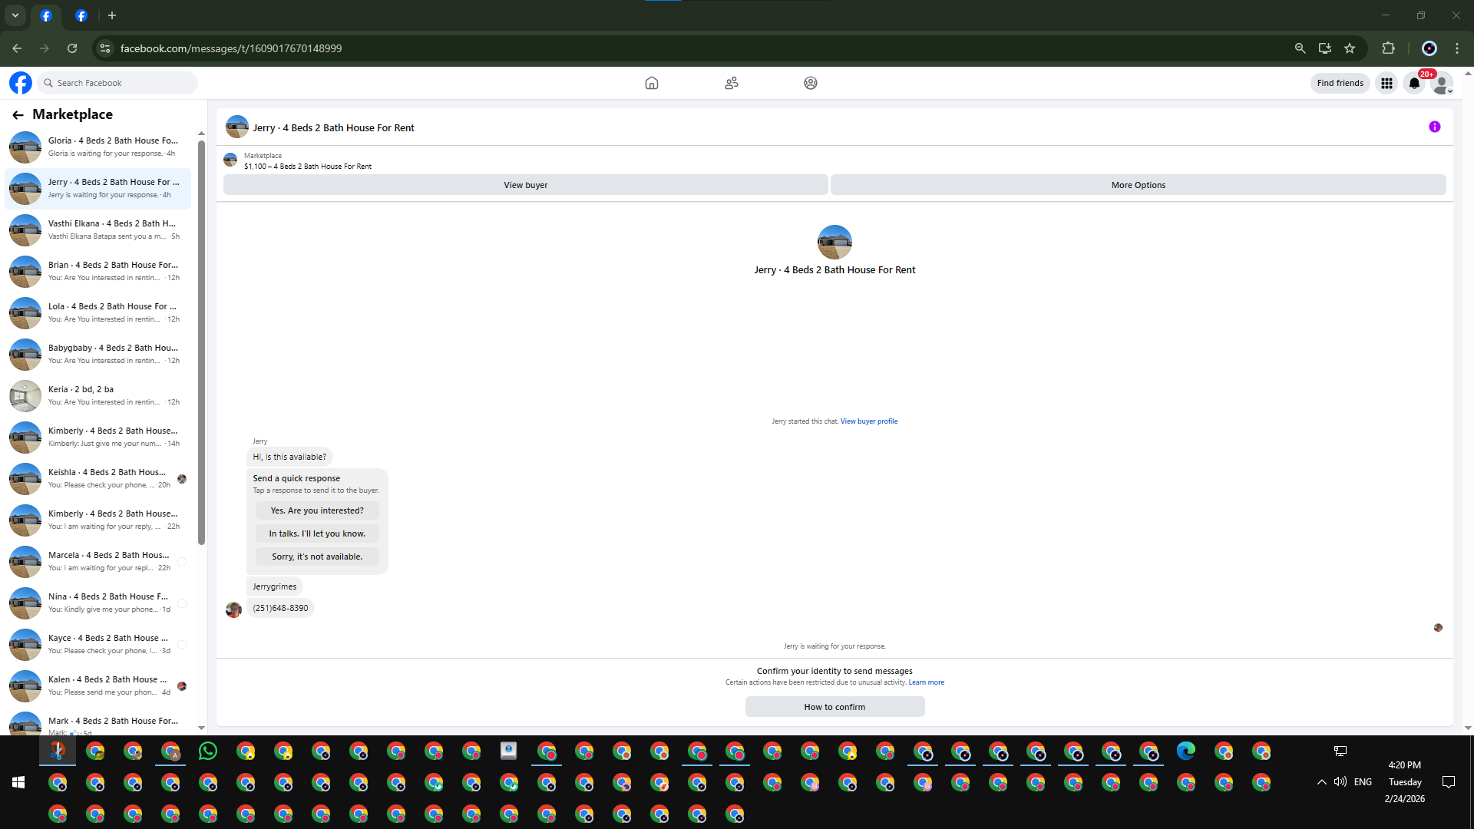1474x829 pixels.
Task: Click the Facebook logo icon
Action: point(21,83)
